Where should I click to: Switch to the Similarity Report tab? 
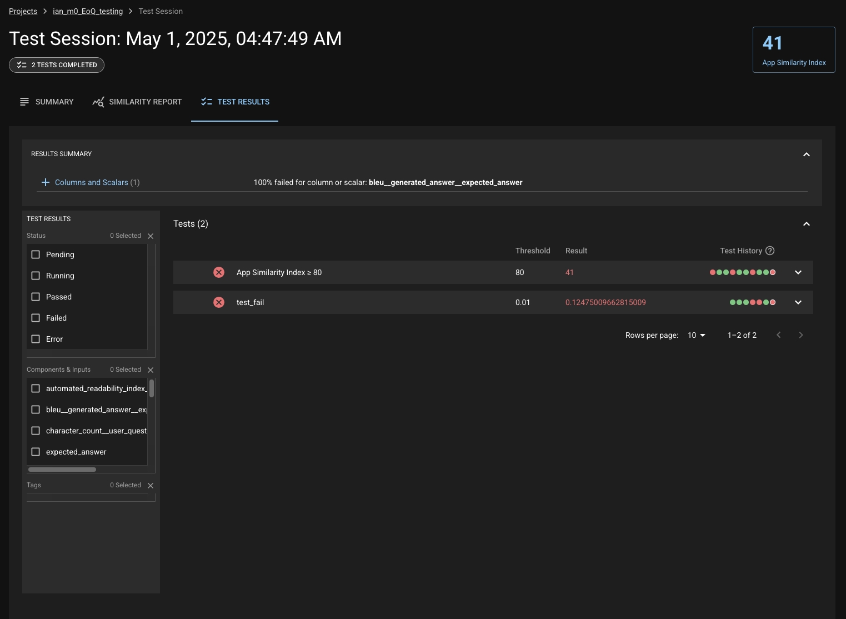tap(137, 102)
